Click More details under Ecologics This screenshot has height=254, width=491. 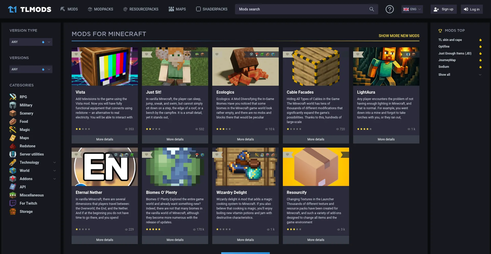245,139
